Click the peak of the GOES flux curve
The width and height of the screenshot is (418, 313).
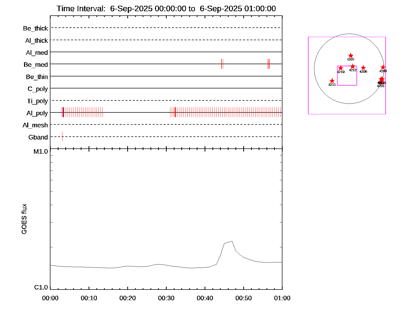coord(232,241)
